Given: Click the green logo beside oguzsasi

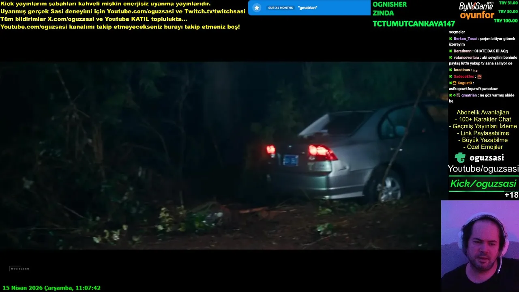Looking at the screenshot, I should pyautogui.click(x=460, y=158).
